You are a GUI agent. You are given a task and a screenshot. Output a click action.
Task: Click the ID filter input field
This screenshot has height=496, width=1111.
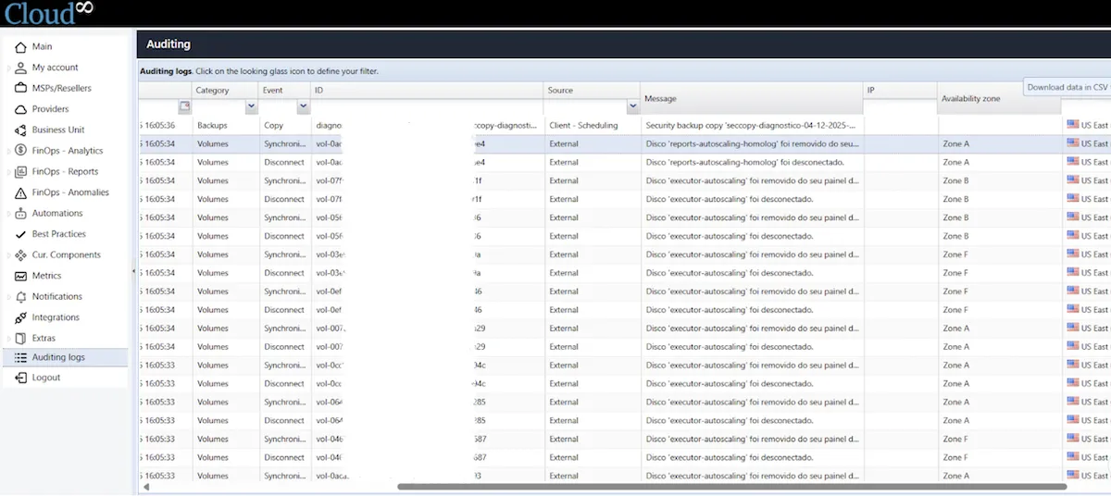[x=427, y=106]
